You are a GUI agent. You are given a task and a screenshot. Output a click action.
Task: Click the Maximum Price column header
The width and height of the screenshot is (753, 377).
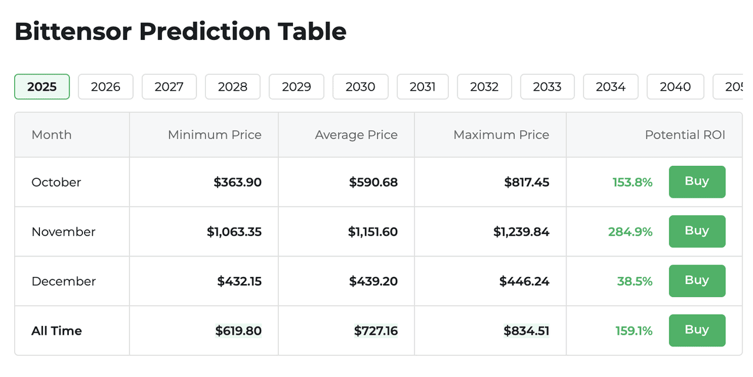pyautogui.click(x=501, y=135)
